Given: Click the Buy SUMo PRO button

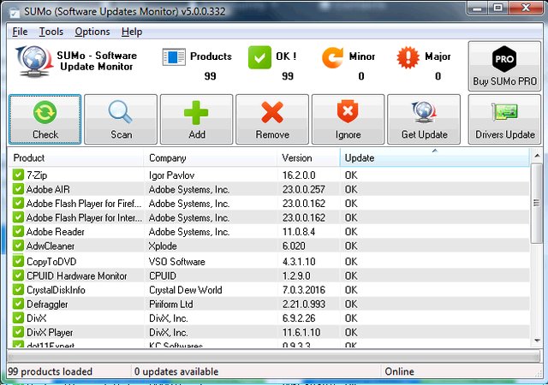Looking at the screenshot, I should tap(504, 66).
